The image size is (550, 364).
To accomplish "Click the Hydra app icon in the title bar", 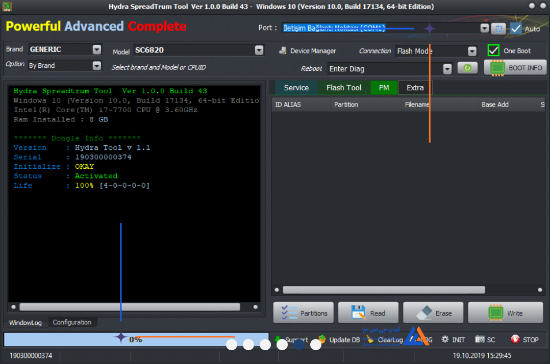I will click(x=7, y=6).
